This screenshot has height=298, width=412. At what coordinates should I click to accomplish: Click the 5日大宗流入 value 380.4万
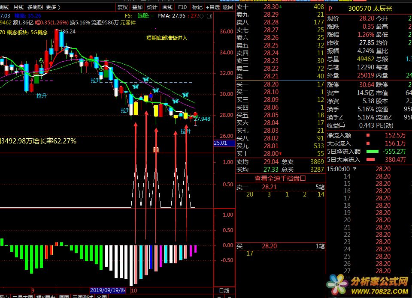click(395, 160)
